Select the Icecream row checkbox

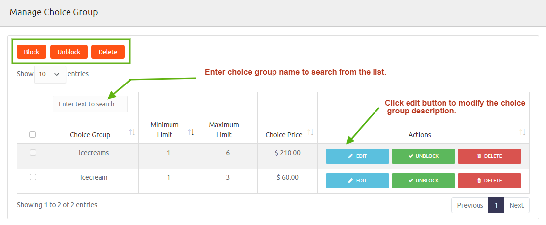(x=33, y=177)
